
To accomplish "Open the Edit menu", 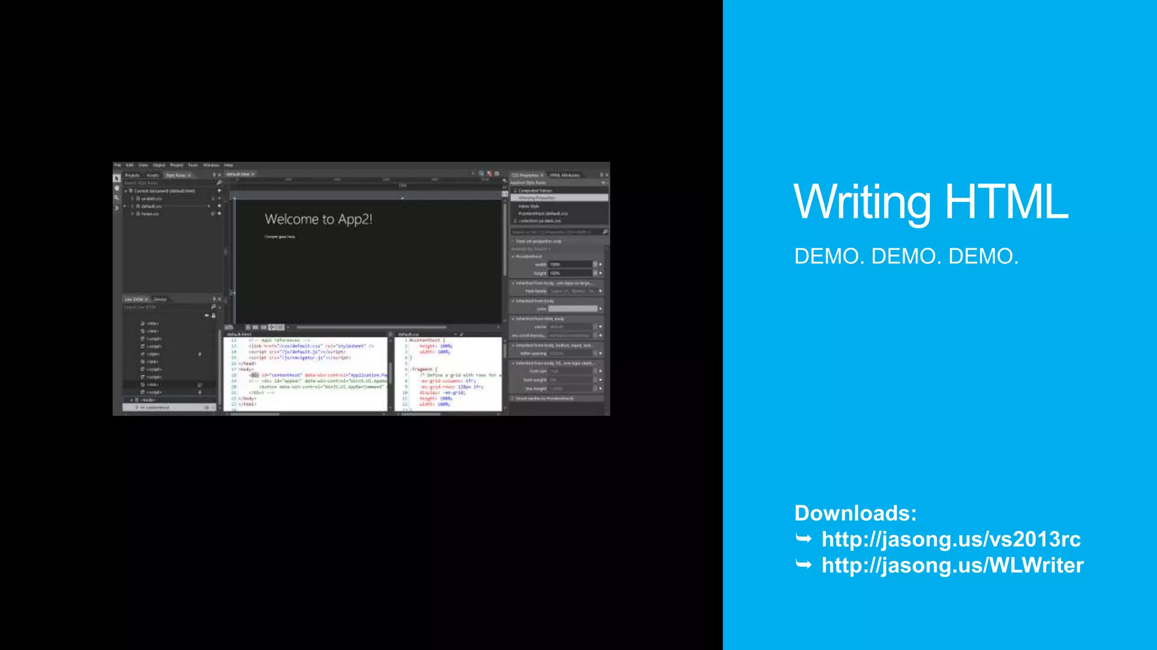I will [129, 165].
